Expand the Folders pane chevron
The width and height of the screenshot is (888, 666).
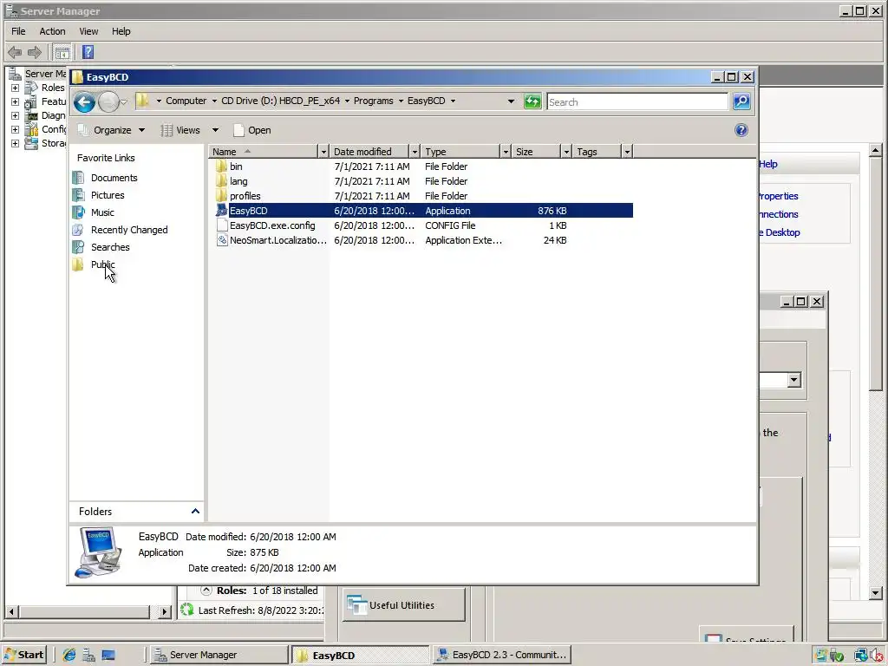pos(195,512)
